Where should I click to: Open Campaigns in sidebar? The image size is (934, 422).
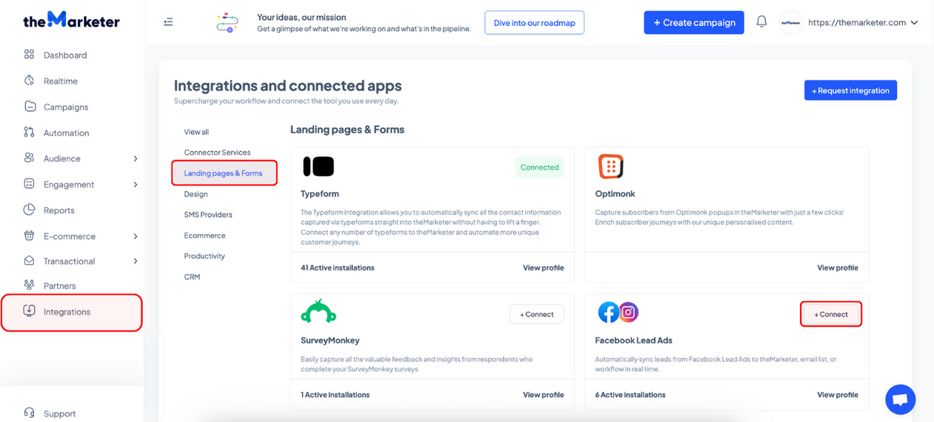66,107
